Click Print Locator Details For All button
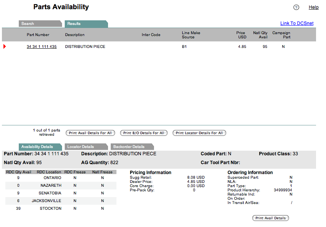Image resolution: width=326 pixels, height=227 pixels. (199, 133)
